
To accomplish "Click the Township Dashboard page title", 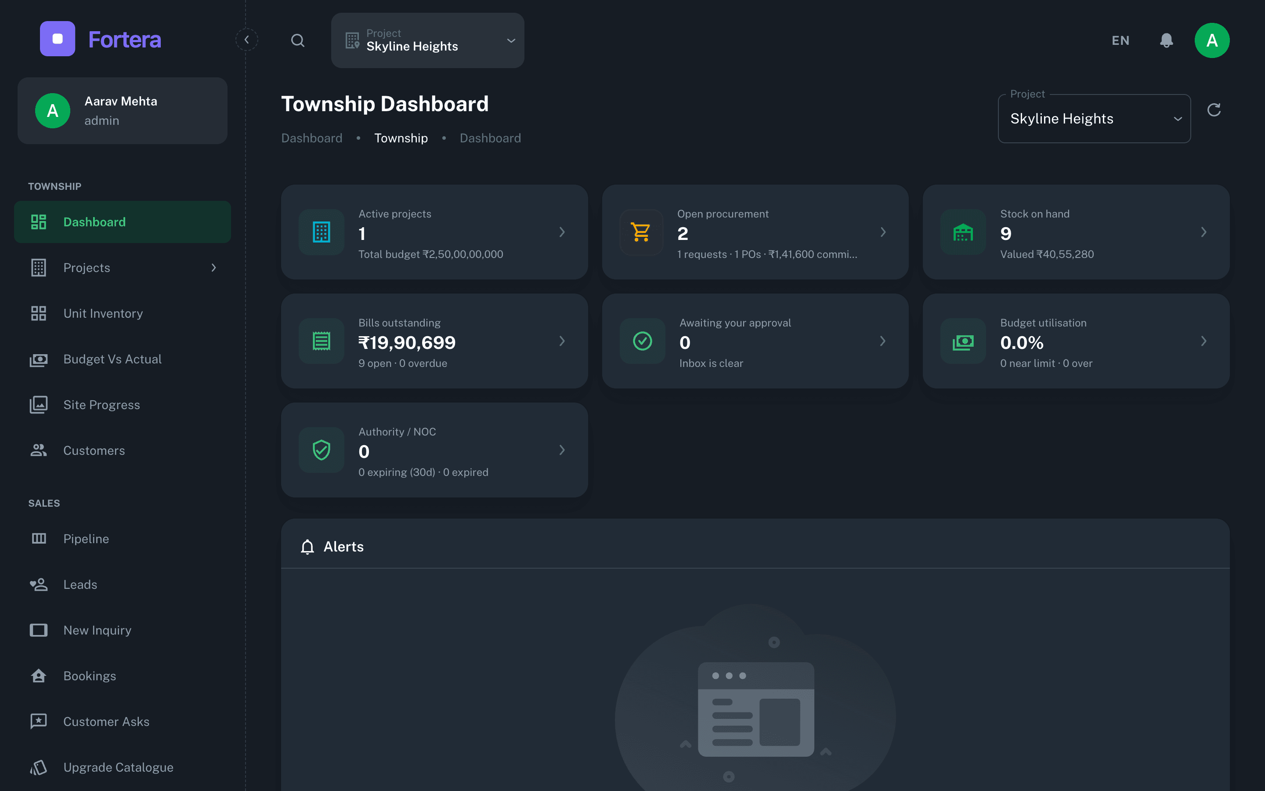I will 385,104.
